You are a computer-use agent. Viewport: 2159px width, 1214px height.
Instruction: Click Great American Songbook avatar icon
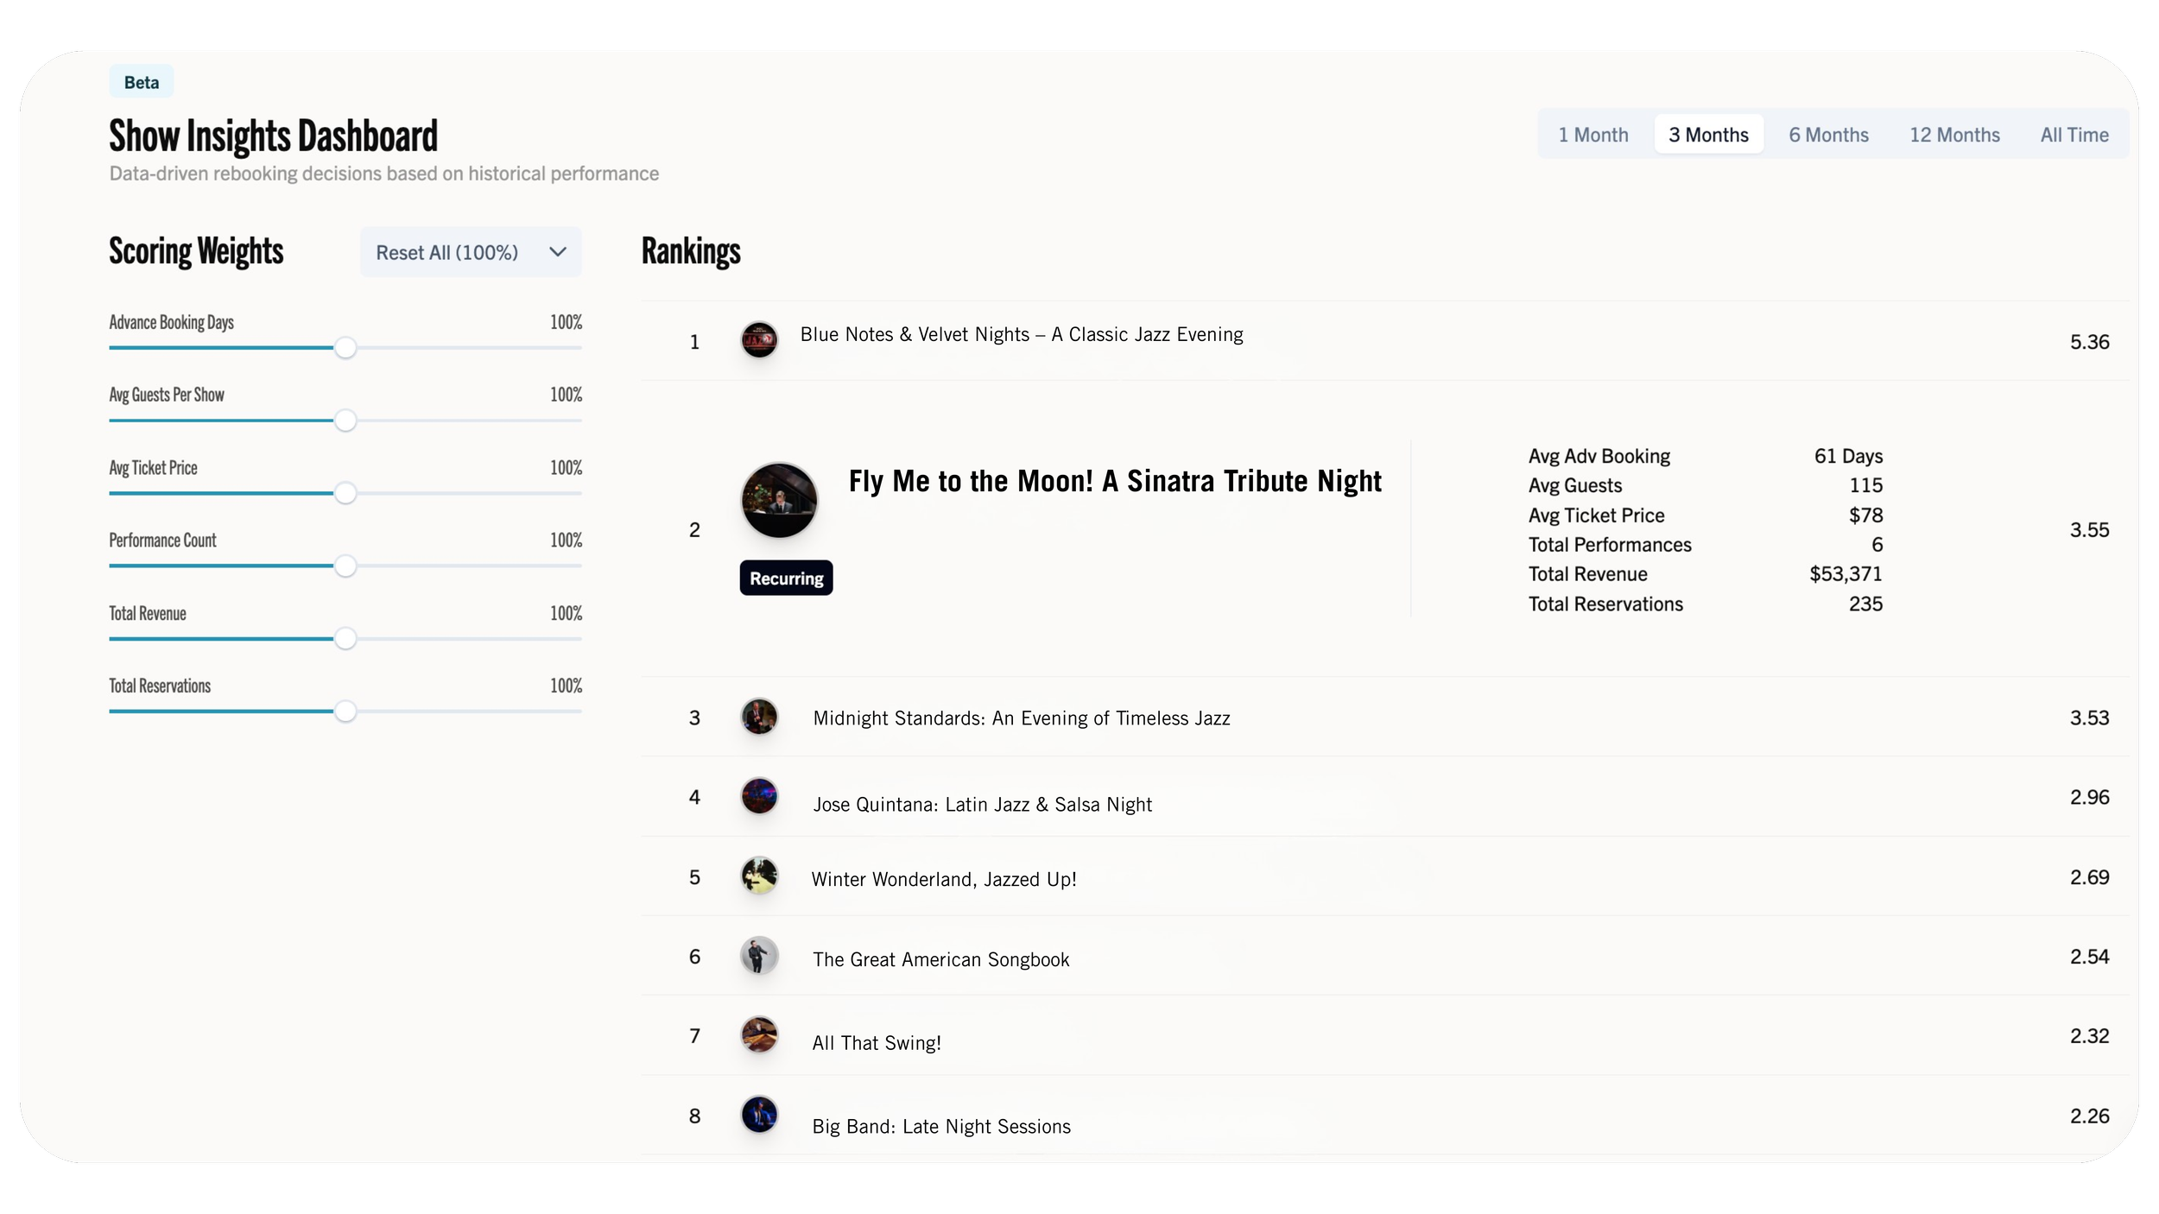click(759, 956)
